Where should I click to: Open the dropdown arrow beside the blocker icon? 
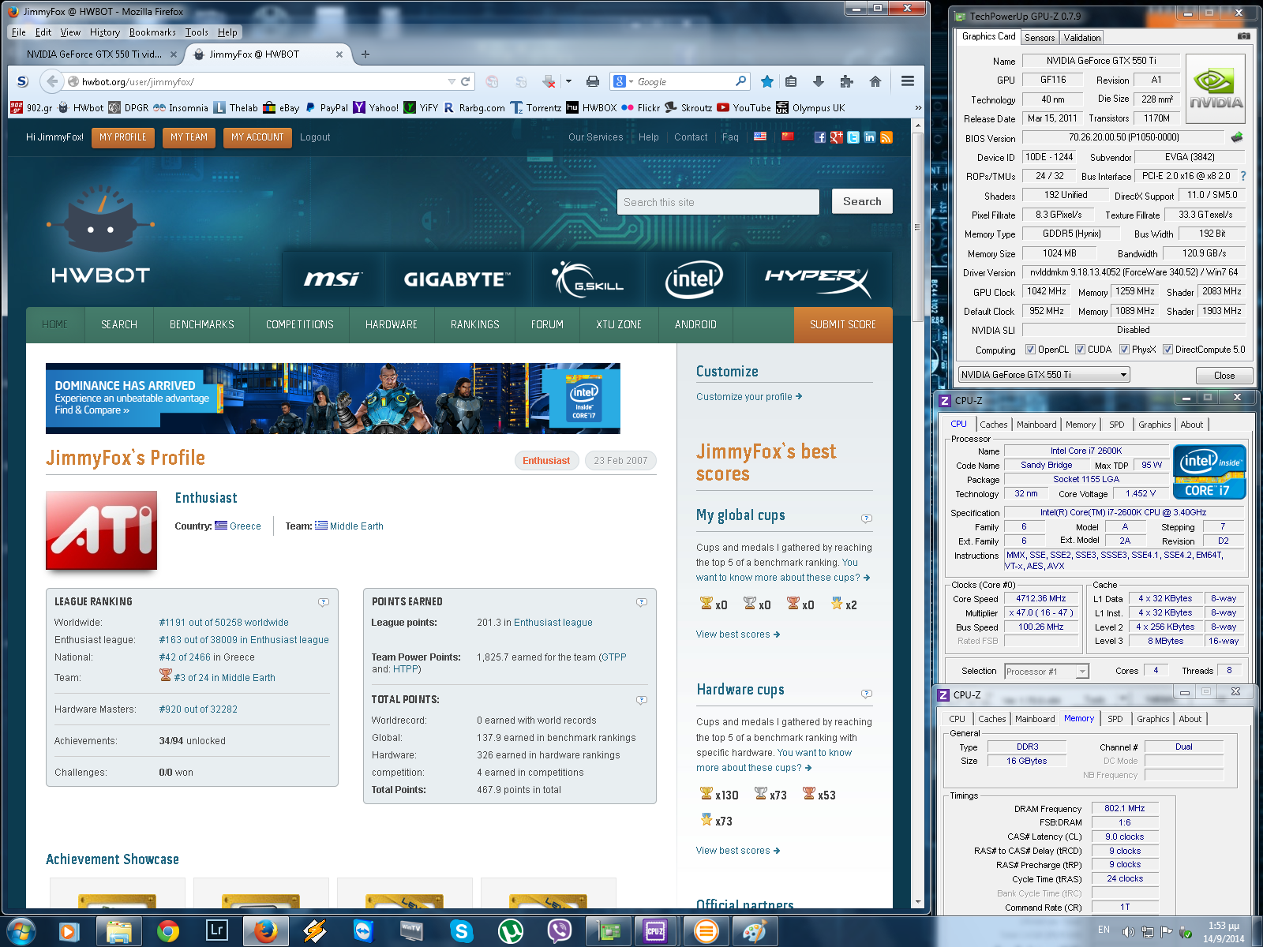tap(568, 81)
